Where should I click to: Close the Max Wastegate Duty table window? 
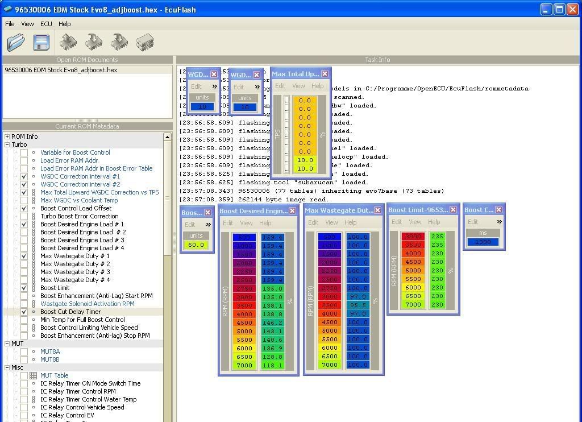pos(377,210)
